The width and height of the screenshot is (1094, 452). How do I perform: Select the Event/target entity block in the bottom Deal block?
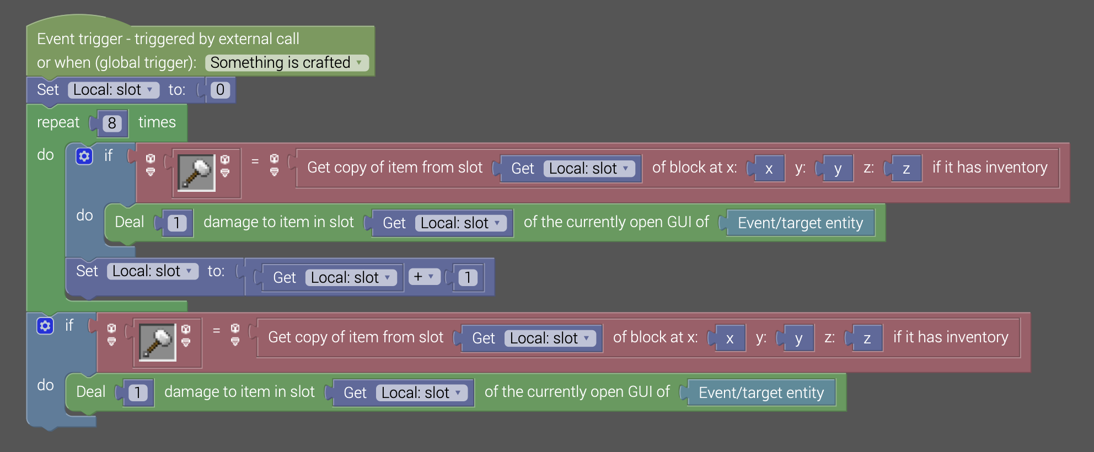point(761,392)
